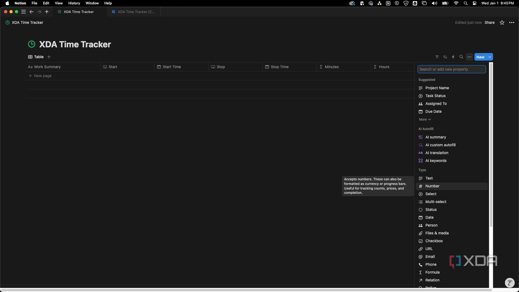The image size is (519, 292).
Task: Select the Date property type
Action: click(452, 218)
